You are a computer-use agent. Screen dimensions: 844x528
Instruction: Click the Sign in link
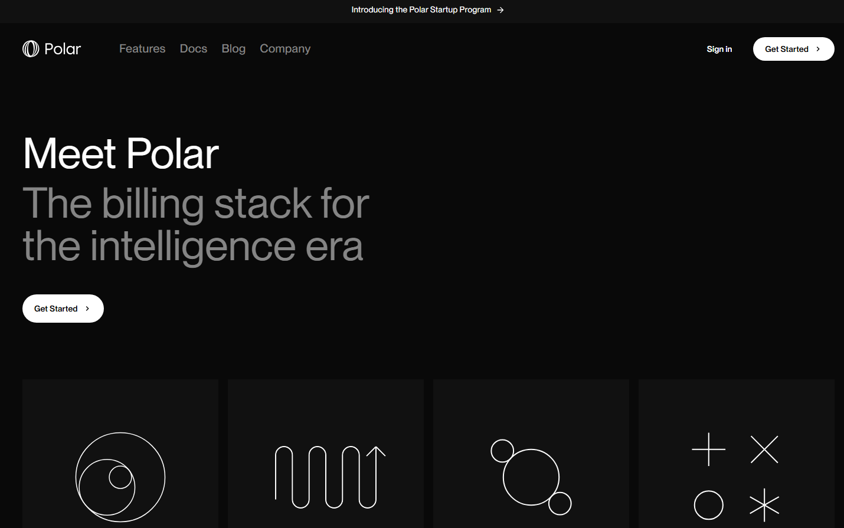coord(719,49)
